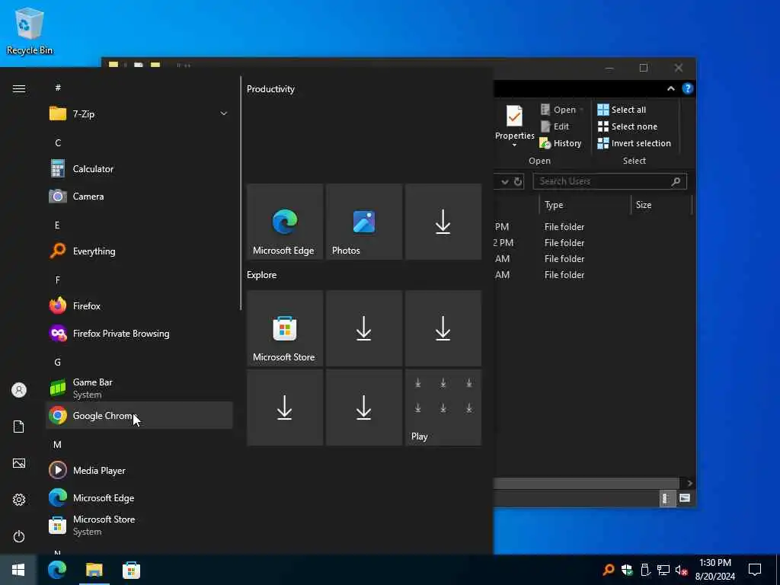Launch Firefox from the app list
The height and width of the screenshot is (585, 780).
point(139,305)
